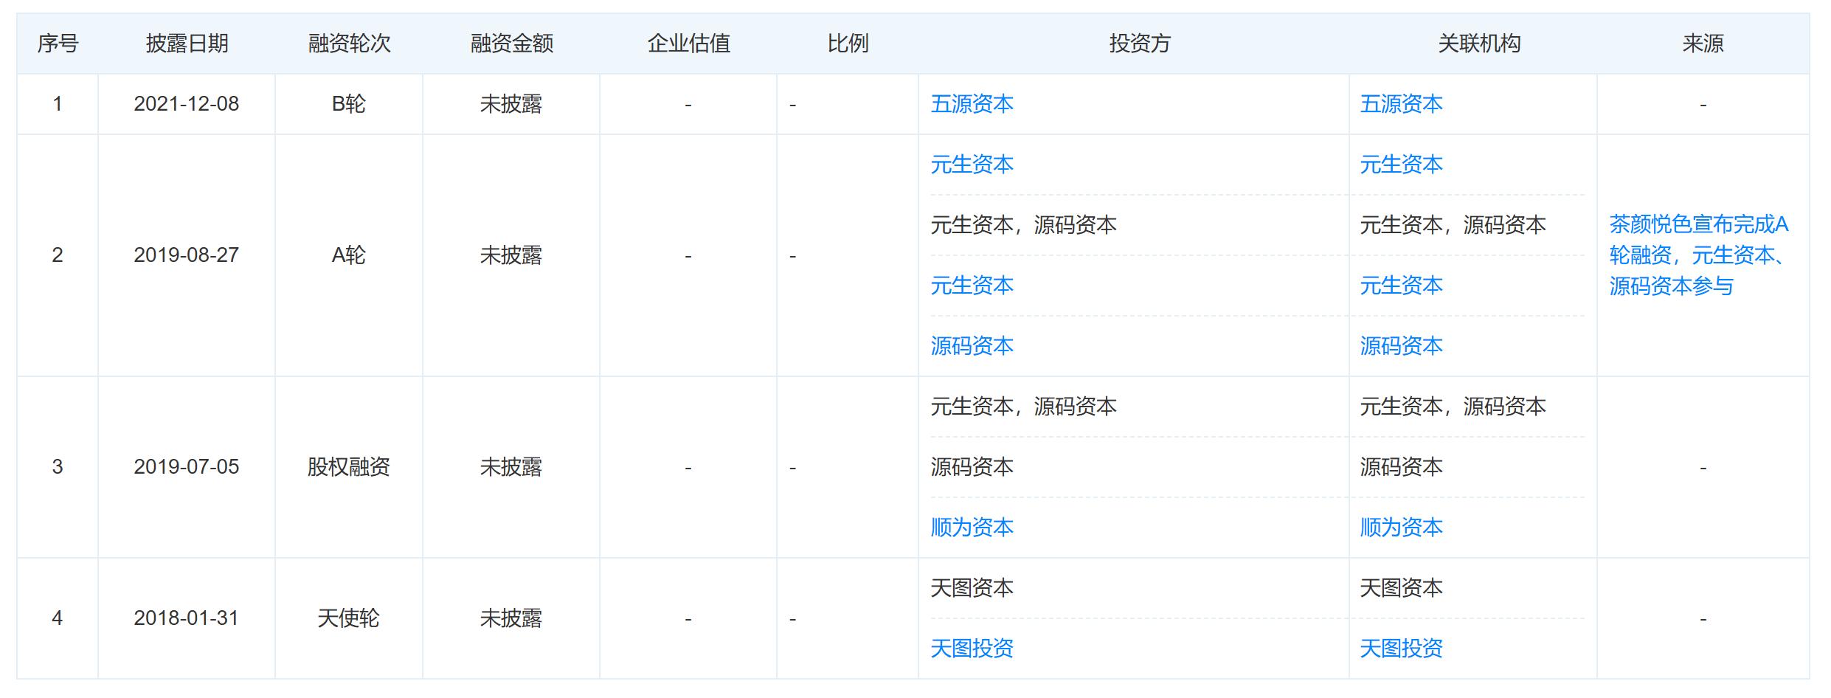
Task: Open the 顺为资本 link under 关联机构
Action: (x=1401, y=528)
